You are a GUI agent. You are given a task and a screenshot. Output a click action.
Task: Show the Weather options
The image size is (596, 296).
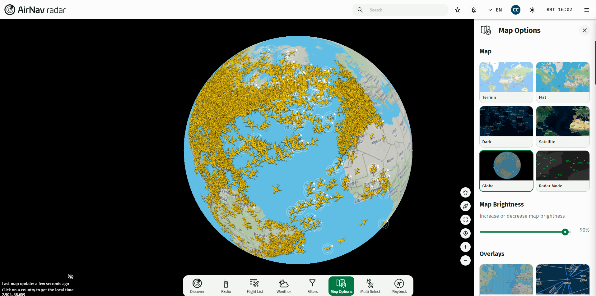click(284, 286)
